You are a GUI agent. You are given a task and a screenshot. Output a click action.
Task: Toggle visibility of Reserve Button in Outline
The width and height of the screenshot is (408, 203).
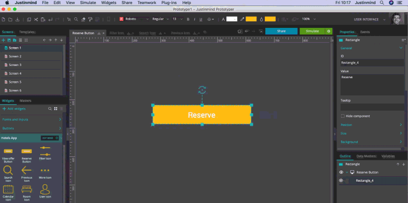(x=341, y=172)
